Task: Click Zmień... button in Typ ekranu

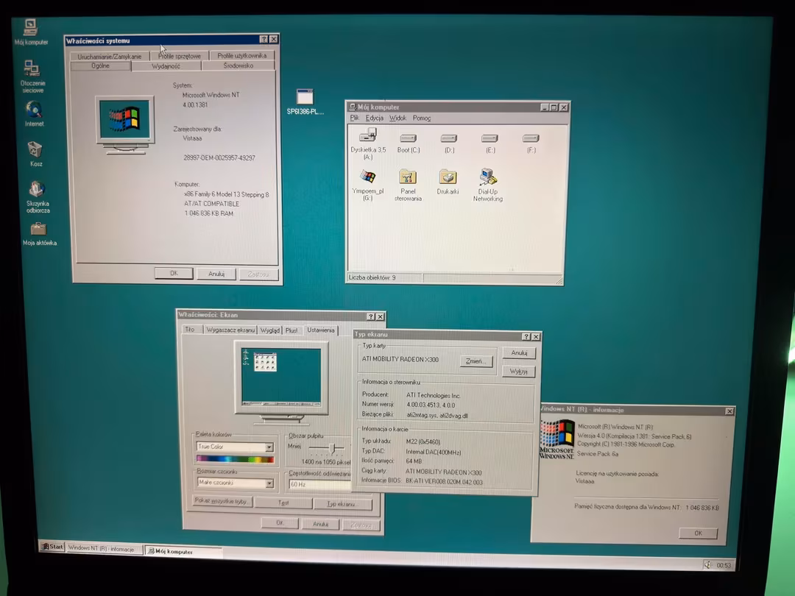Action: 476,361
